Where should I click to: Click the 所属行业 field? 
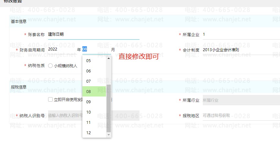(x=241, y=100)
